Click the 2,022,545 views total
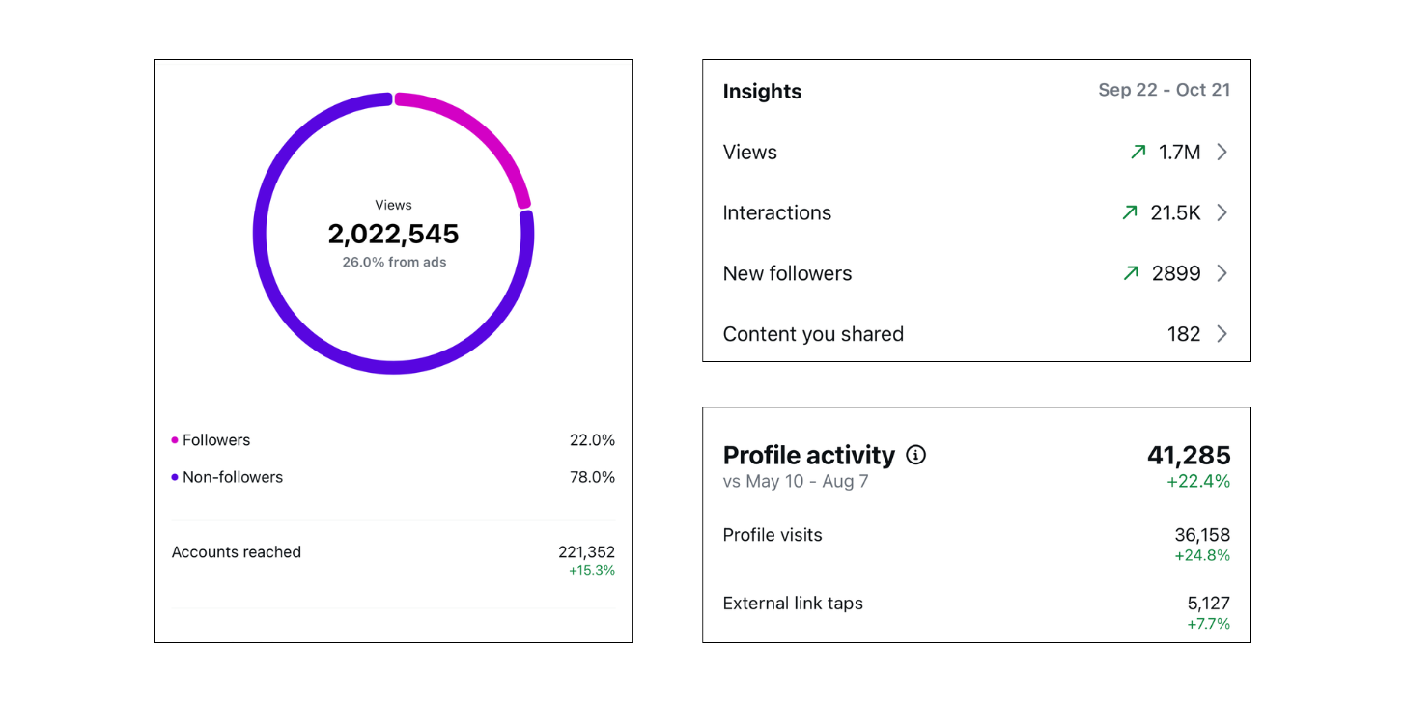1405x702 pixels. pyautogui.click(x=393, y=235)
